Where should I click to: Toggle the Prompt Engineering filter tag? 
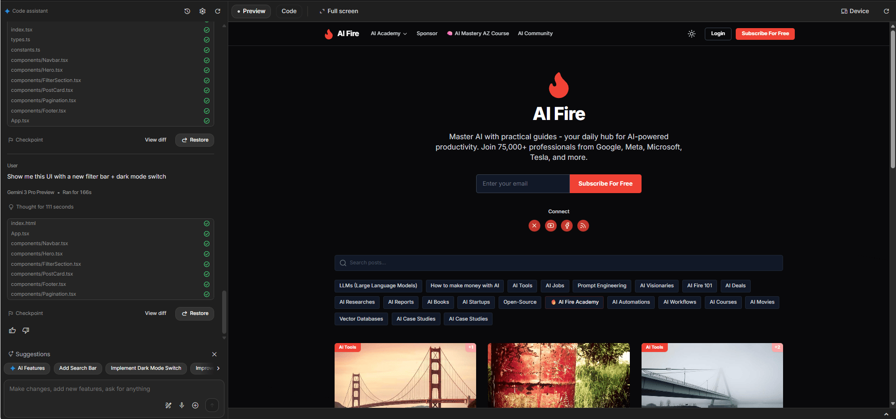(x=602, y=286)
